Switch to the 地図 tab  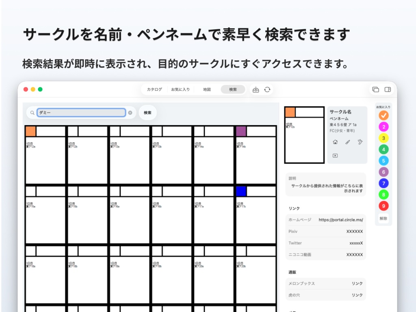click(x=206, y=89)
